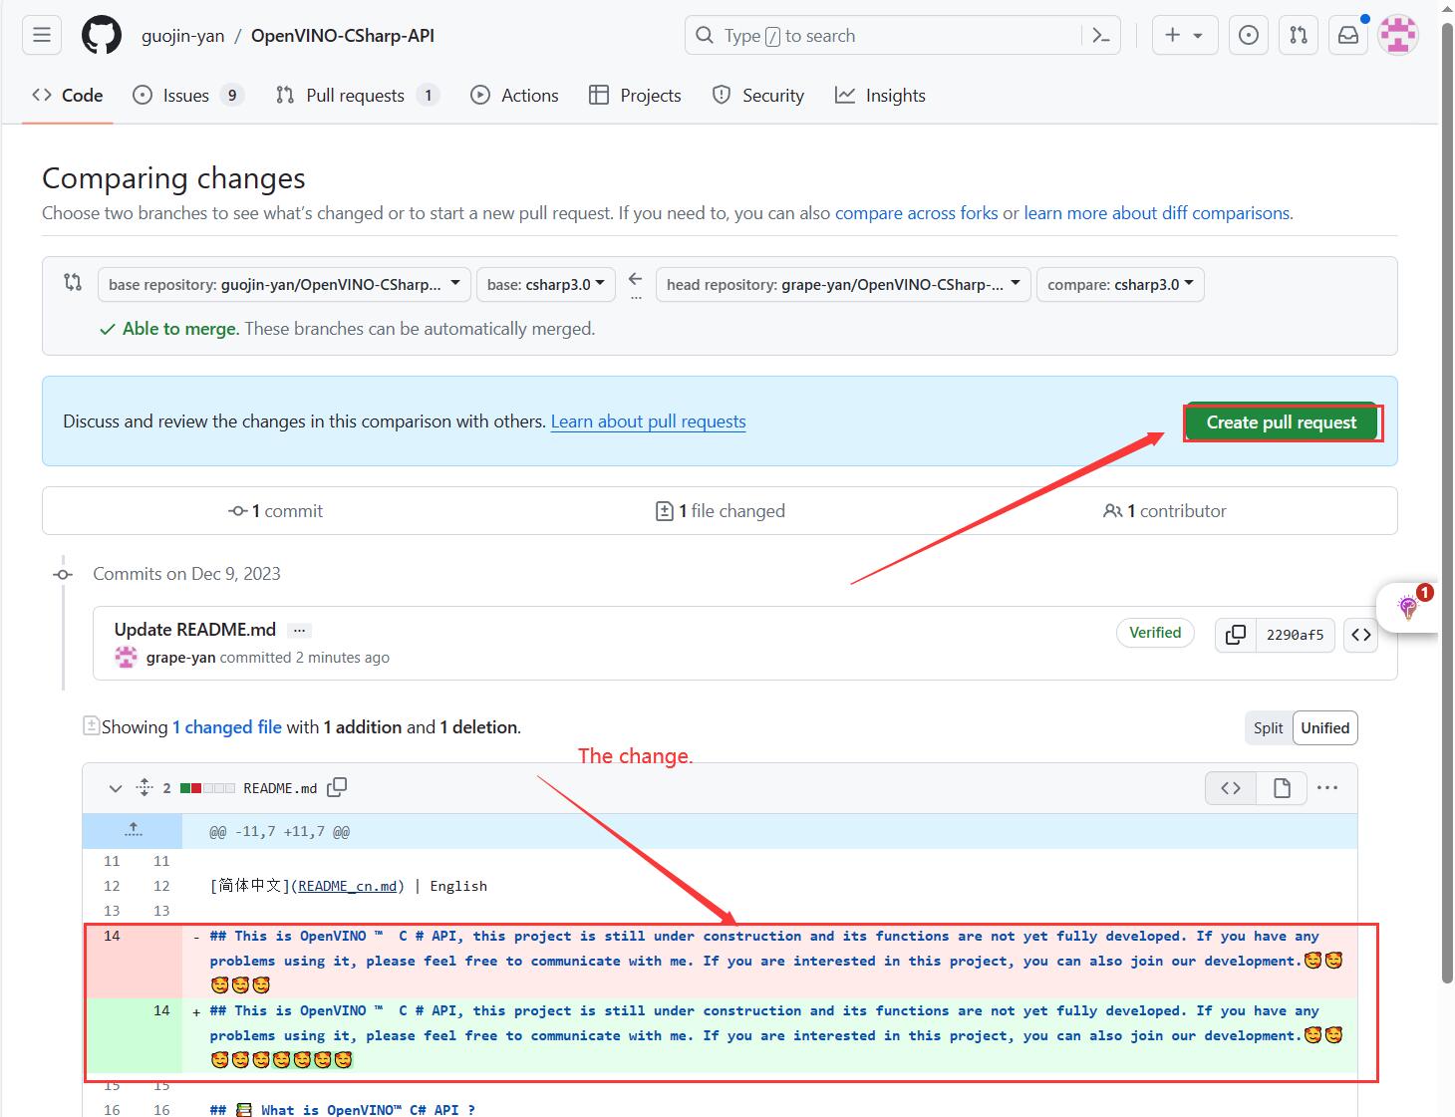Click the hunk header @@ -11,7 +11,7 @@

click(x=279, y=832)
